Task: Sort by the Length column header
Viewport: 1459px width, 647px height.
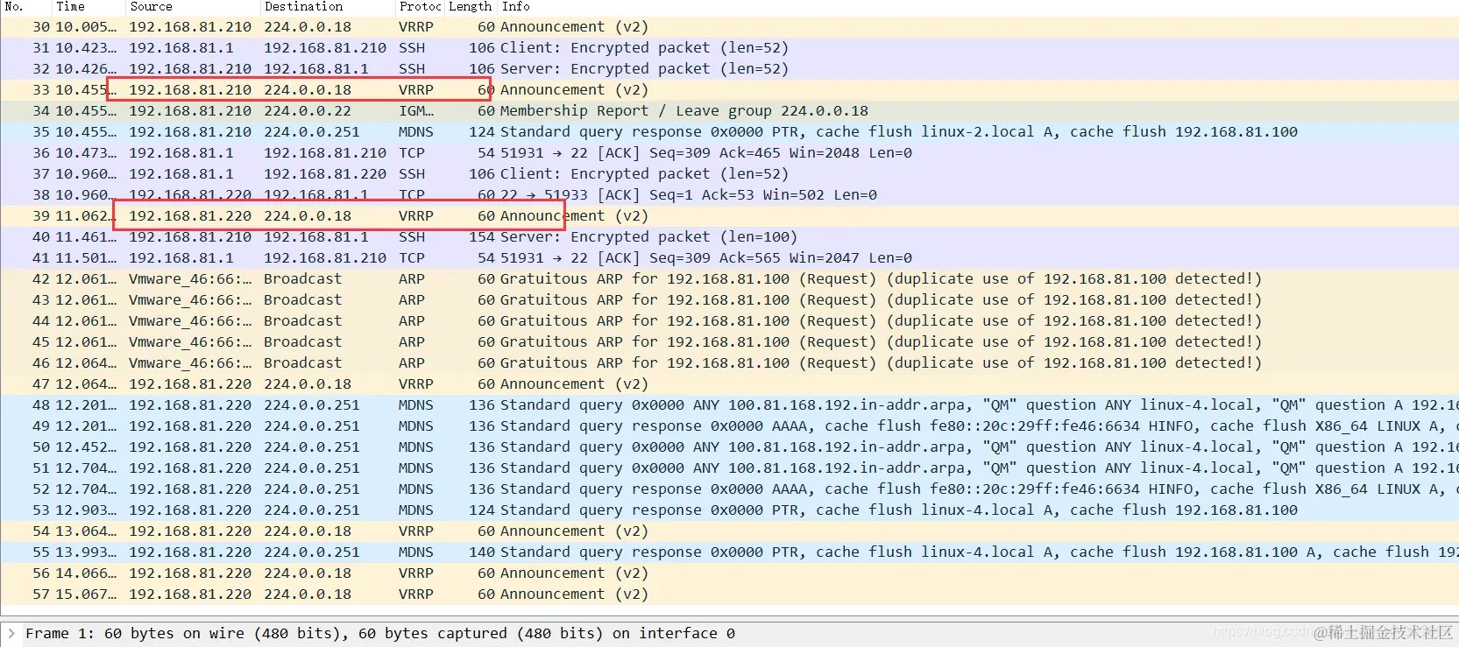Action: [x=471, y=6]
